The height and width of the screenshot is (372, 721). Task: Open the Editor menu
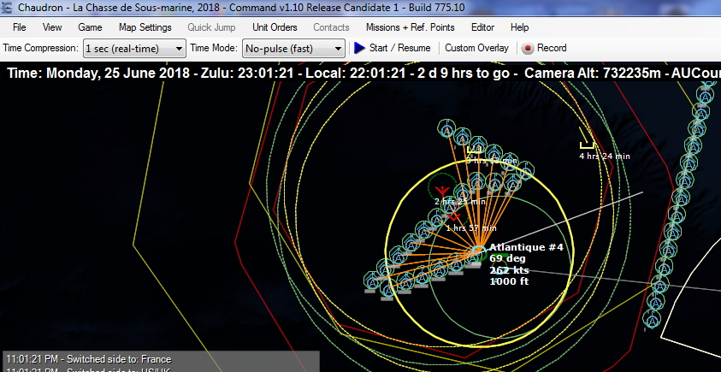pyautogui.click(x=483, y=27)
